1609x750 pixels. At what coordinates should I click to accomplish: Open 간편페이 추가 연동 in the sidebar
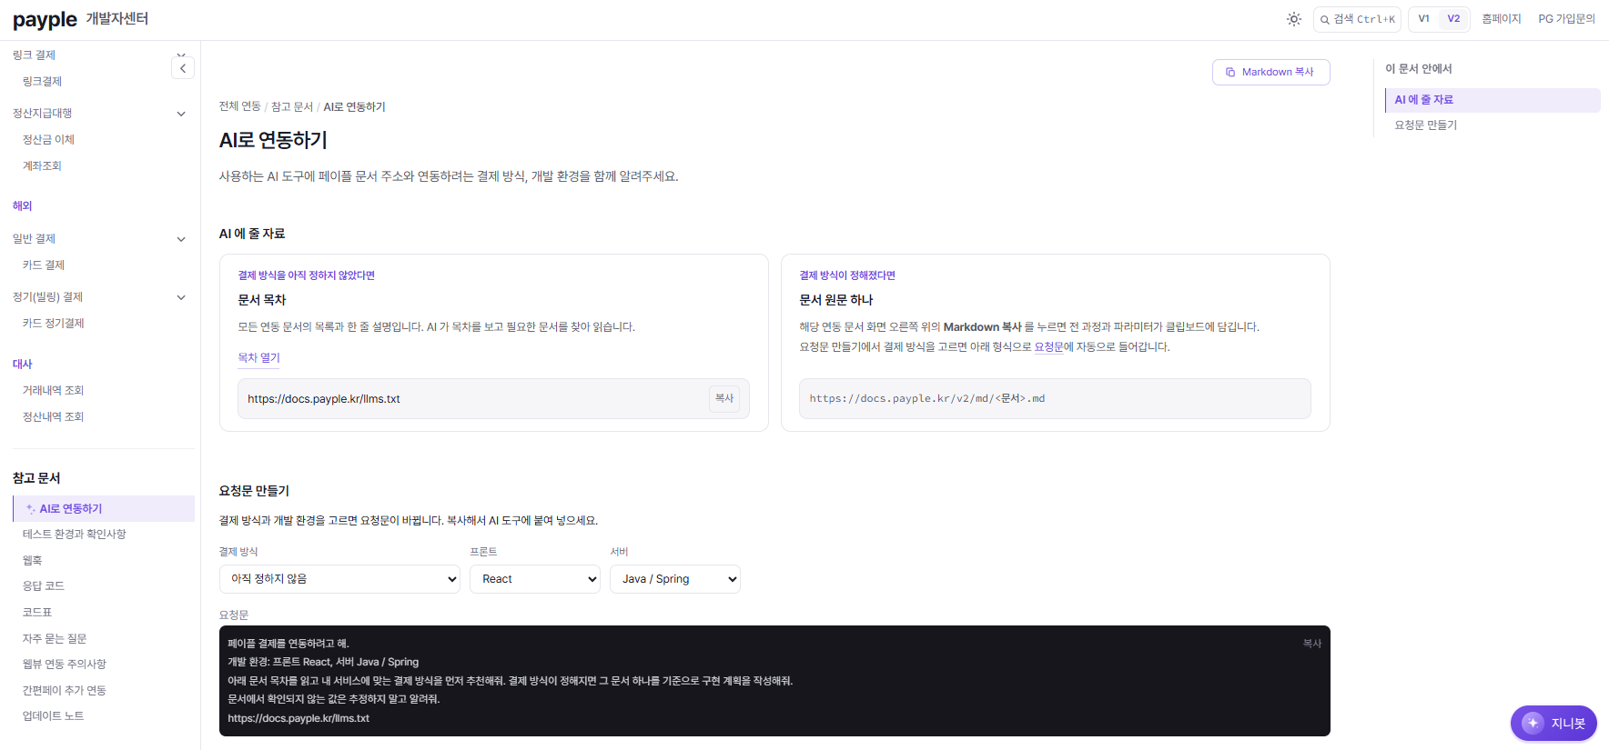click(x=65, y=691)
